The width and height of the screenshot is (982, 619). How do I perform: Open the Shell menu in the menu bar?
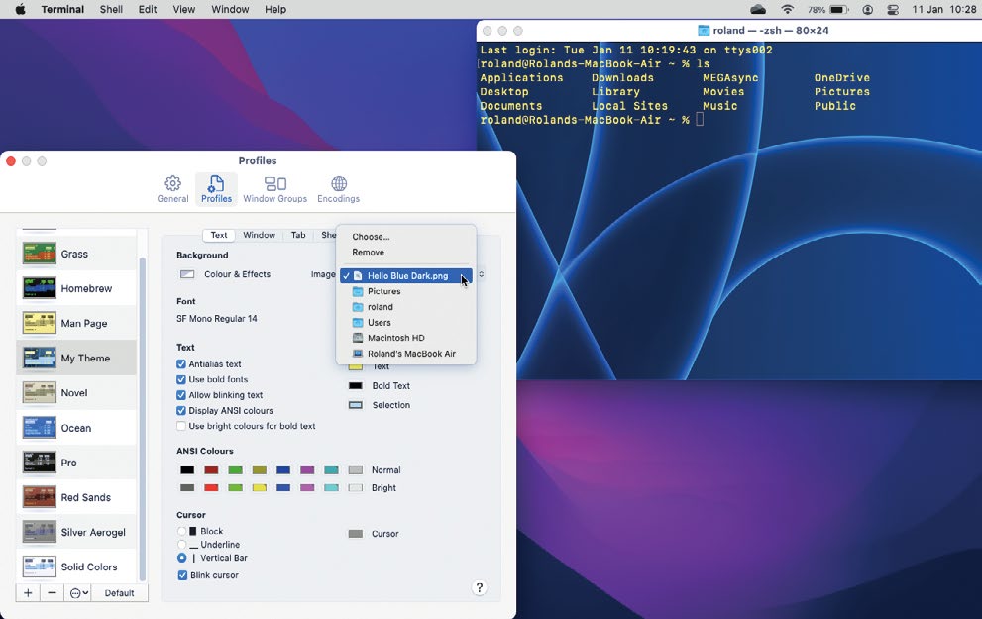coord(111,9)
